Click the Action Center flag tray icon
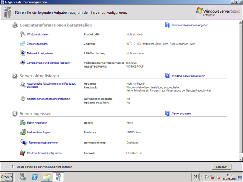Viewport: 243px width, 182px height. coord(207,177)
